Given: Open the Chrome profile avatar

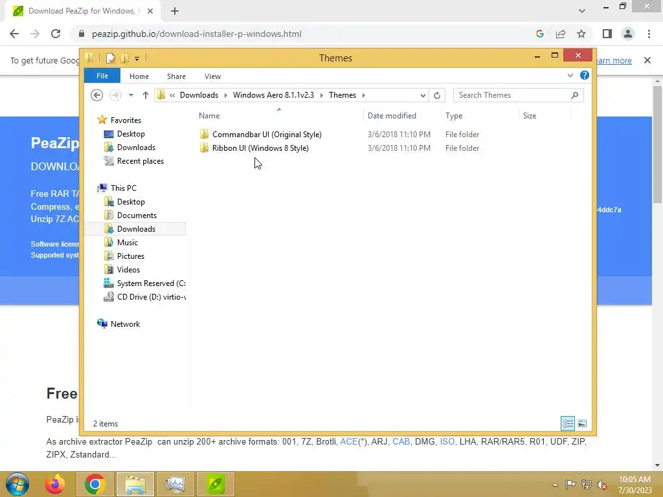Looking at the screenshot, I should (x=628, y=34).
